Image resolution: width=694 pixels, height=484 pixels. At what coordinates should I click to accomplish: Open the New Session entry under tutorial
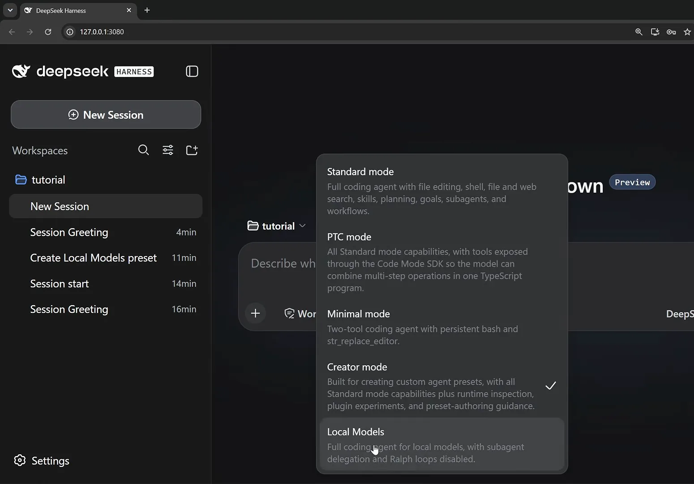(106, 206)
